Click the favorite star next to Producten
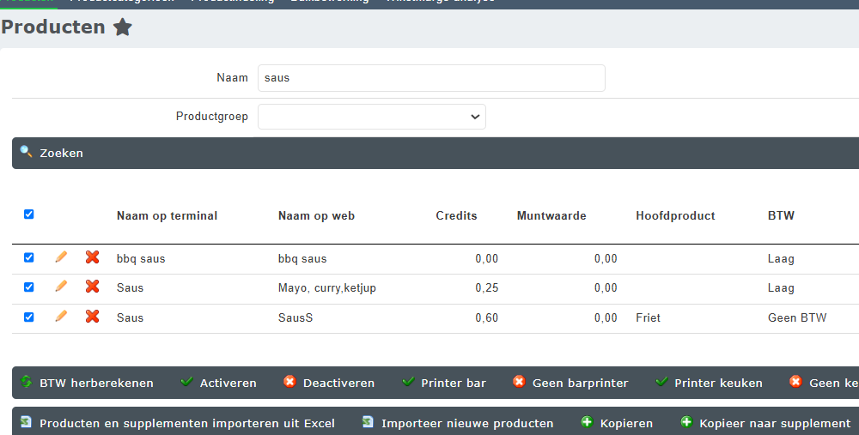 coord(123,27)
